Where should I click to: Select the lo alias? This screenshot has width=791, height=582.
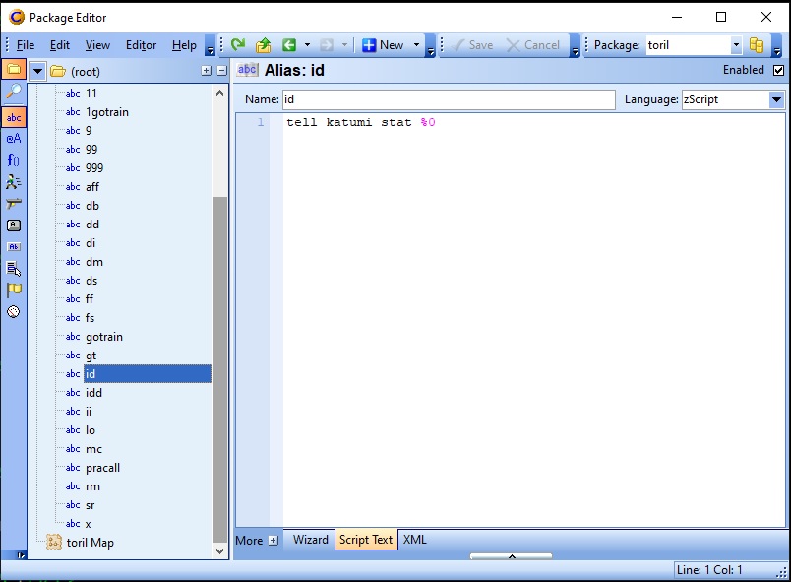(91, 430)
